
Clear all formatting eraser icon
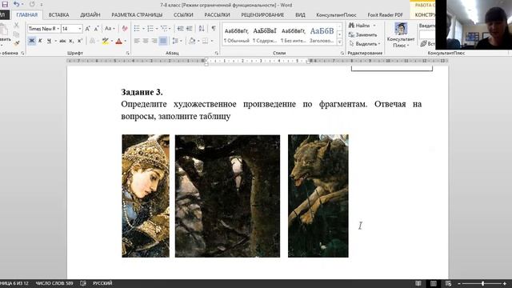(x=125, y=29)
